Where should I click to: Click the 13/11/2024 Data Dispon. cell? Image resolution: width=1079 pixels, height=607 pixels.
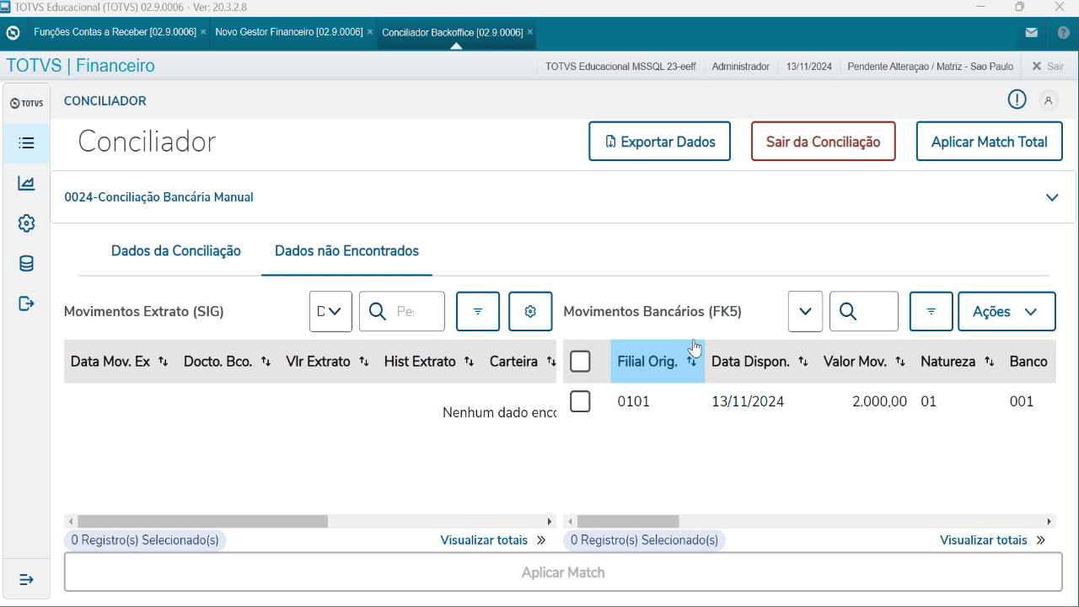748,401
